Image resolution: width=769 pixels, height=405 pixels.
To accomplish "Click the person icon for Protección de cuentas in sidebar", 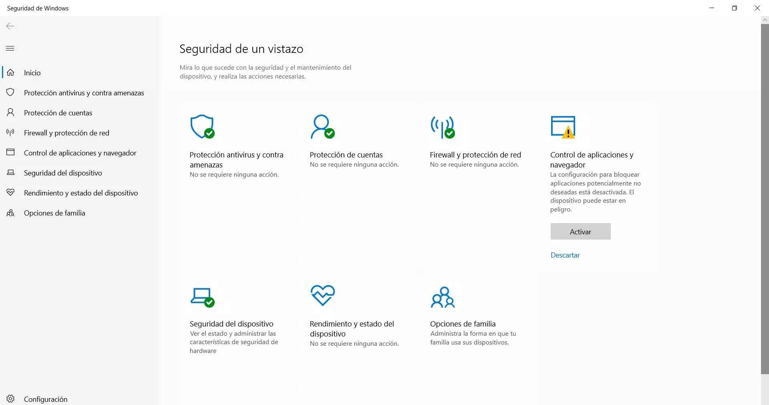I will (10, 113).
